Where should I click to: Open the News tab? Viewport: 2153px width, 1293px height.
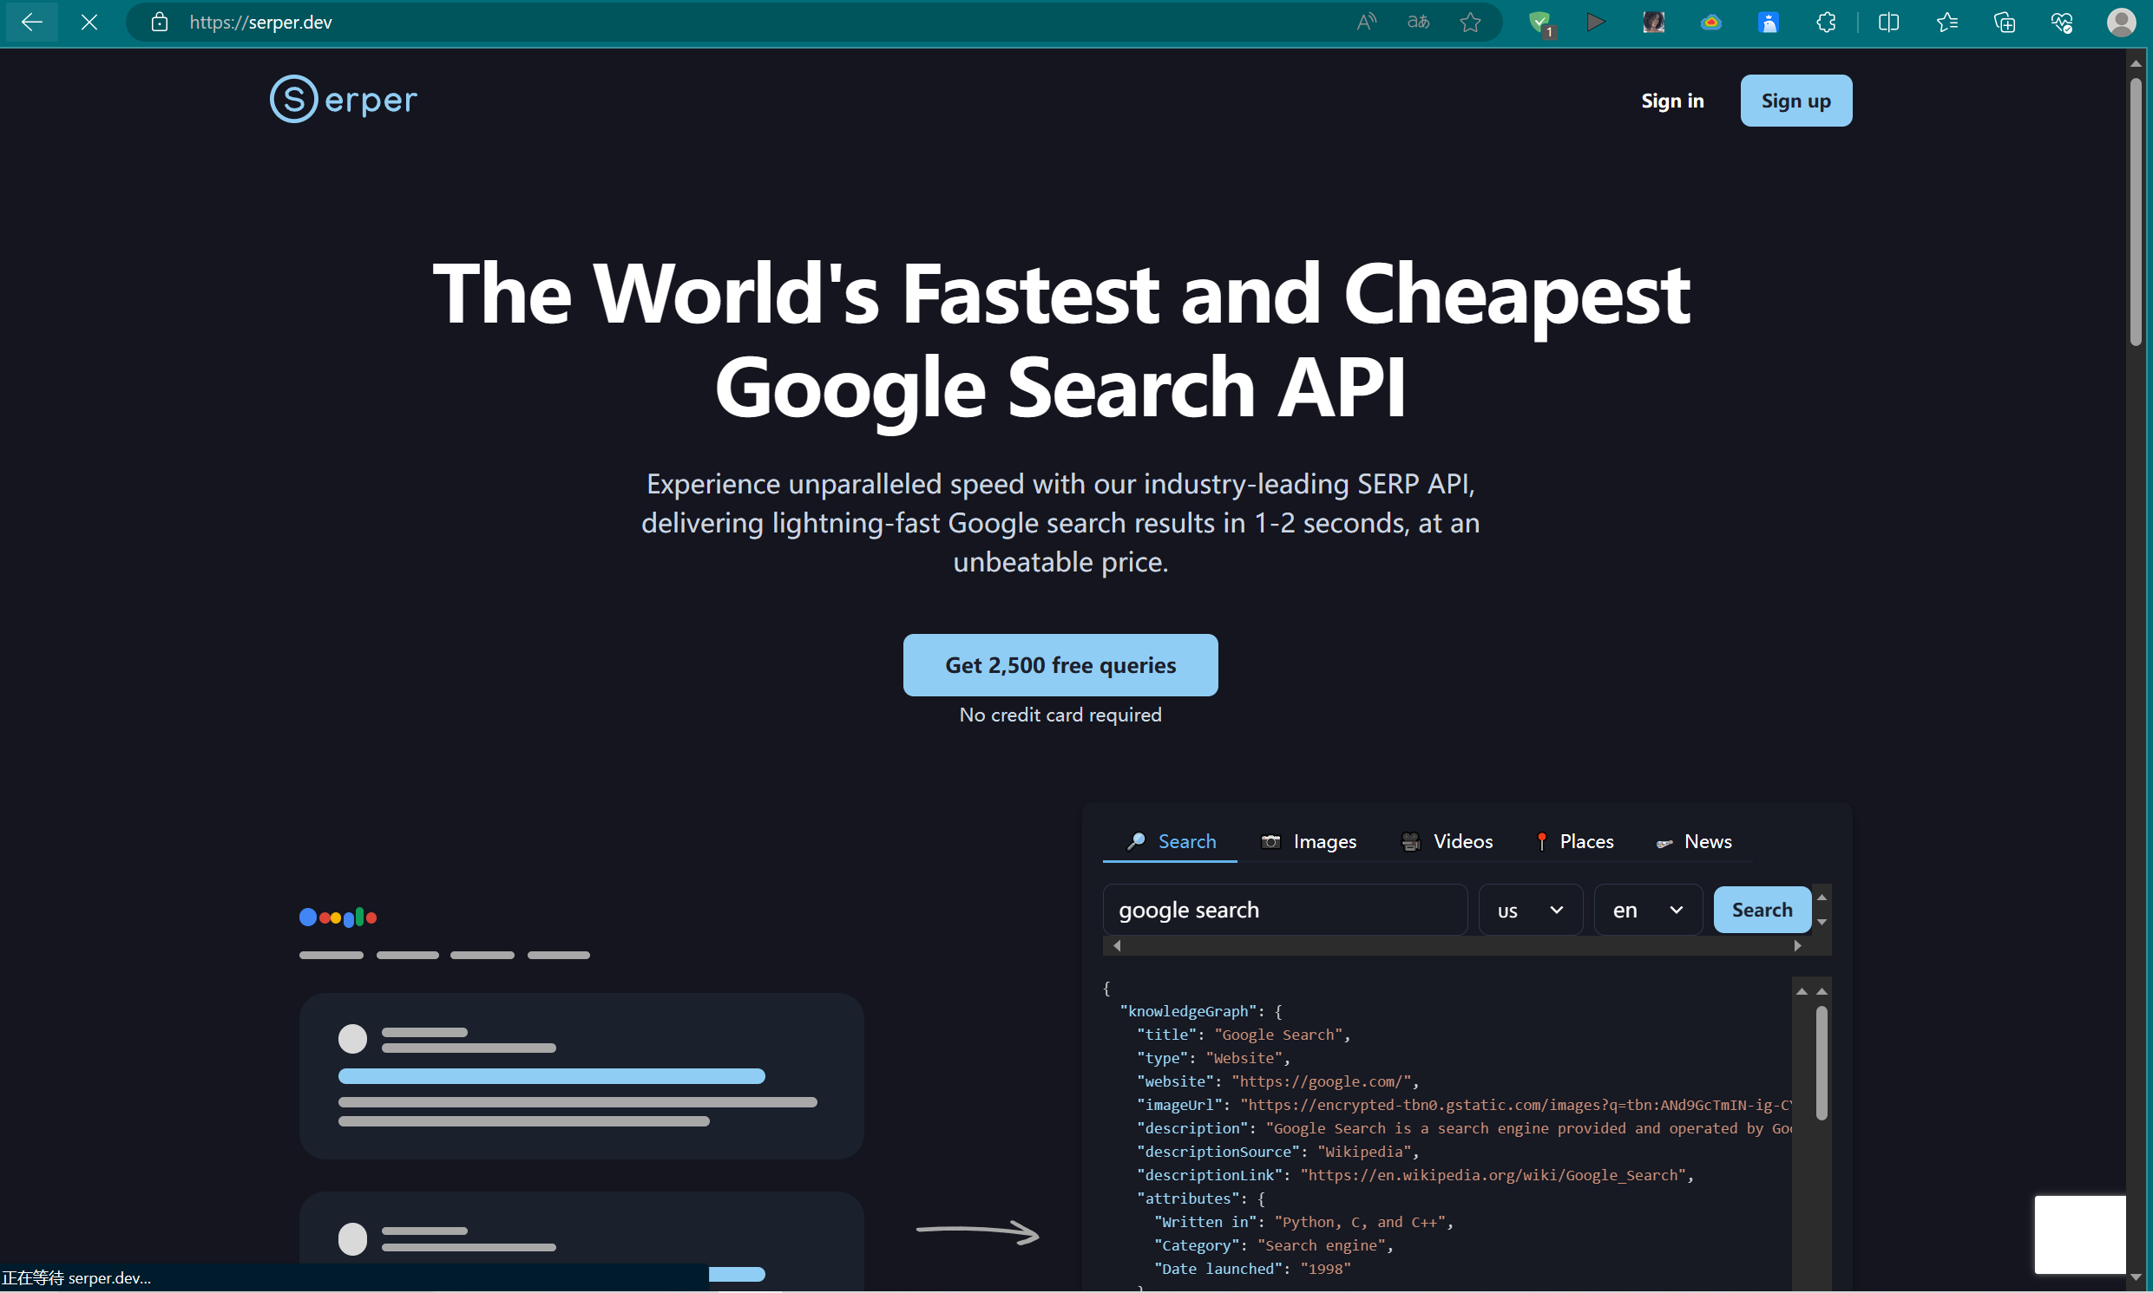pyautogui.click(x=1694, y=842)
